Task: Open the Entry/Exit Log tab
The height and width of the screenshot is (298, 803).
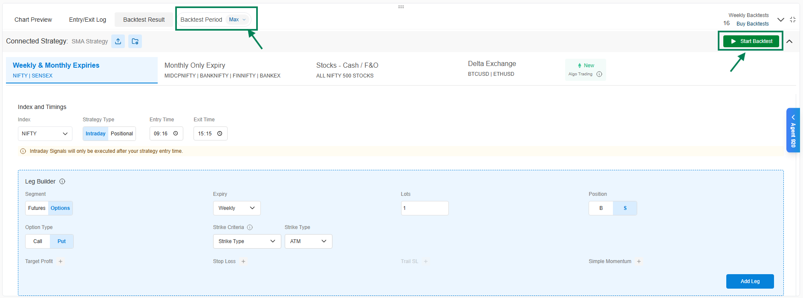Action: [87, 20]
